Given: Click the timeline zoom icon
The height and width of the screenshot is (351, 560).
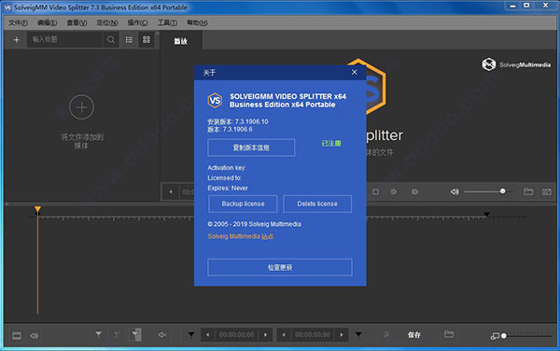Looking at the screenshot, I should 495,336.
